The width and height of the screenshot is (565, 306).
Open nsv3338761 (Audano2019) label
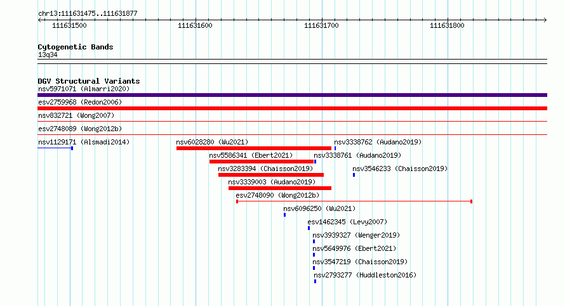pos(357,155)
